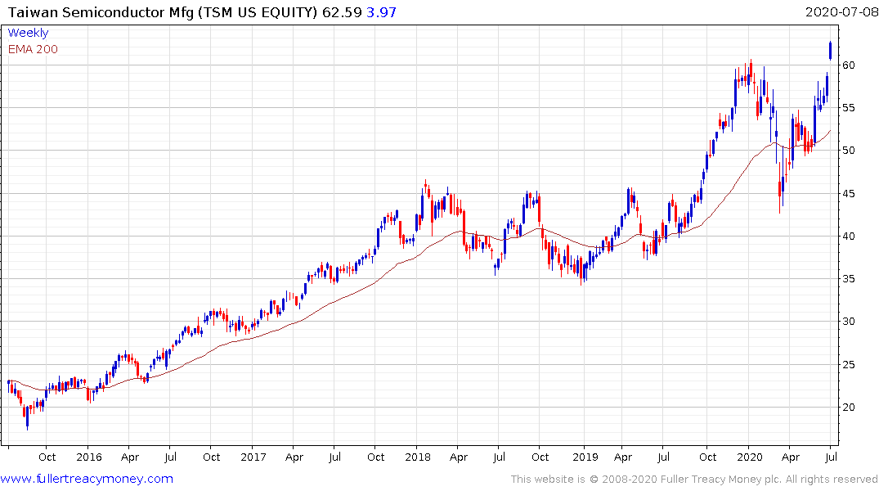Click the 'Weekly' interval label
The height and width of the screenshot is (491, 879).
[28, 33]
